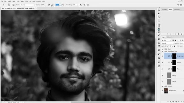Open the Properties panel sliders icon
Screen dimensions: 184x103
(159, 58)
